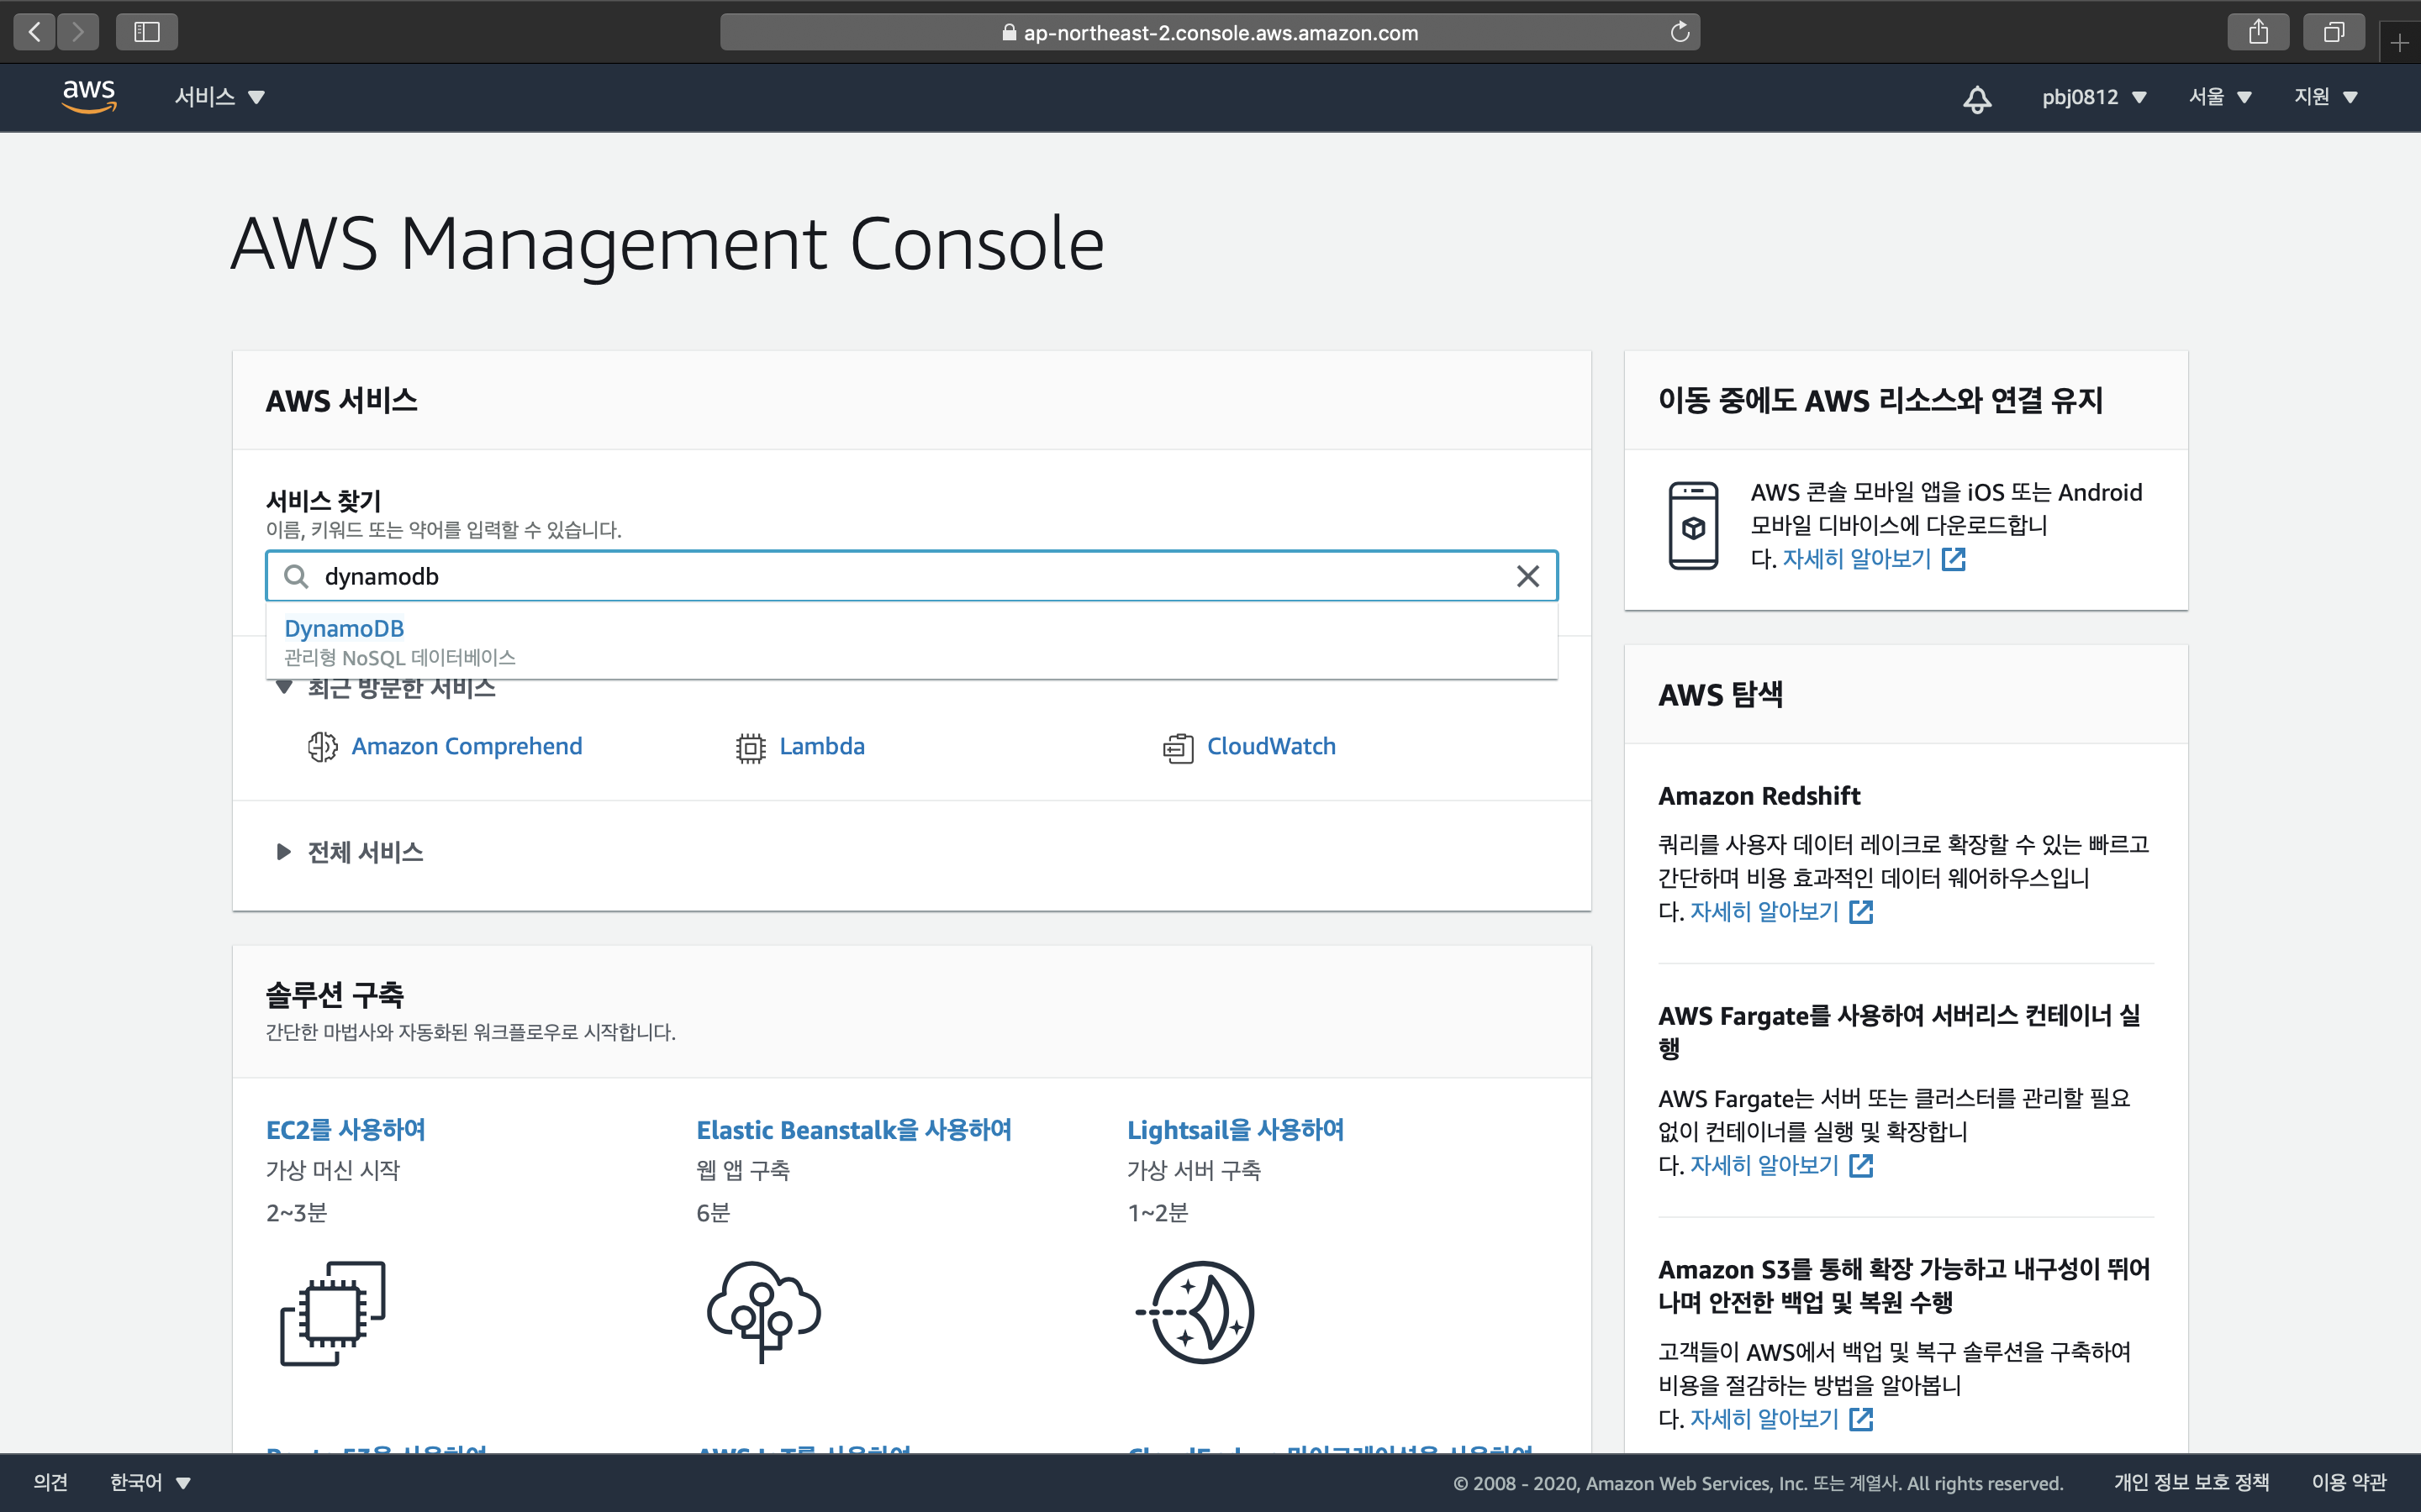Open external link icon under Amazon Redshift

pos(1861,912)
